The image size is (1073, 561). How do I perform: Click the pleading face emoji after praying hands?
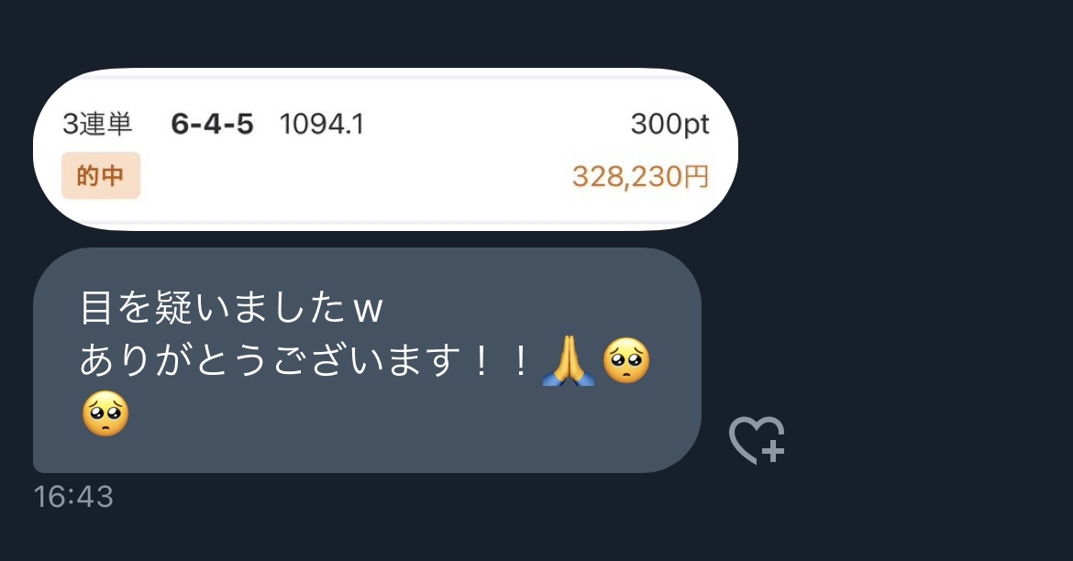(x=625, y=361)
